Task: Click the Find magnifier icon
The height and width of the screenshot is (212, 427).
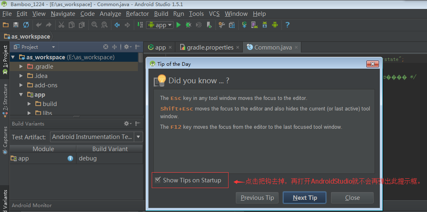Action: pos(94,25)
